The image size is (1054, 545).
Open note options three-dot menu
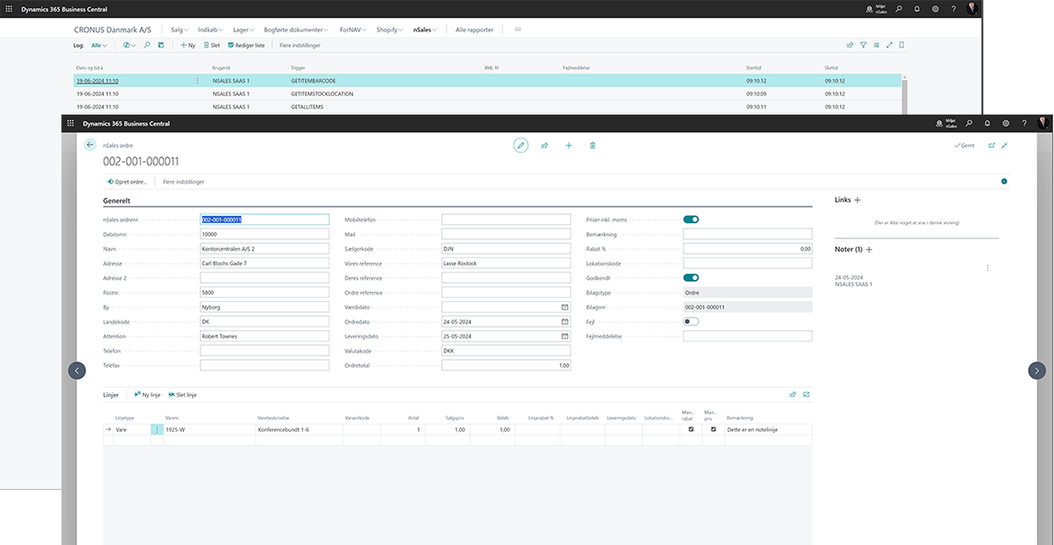987,268
